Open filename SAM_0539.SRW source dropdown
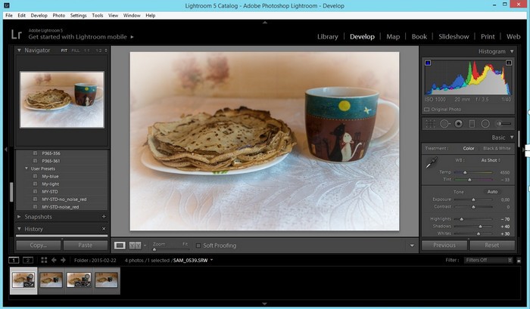This screenshot has height=309, width=530. coord(211,260)
